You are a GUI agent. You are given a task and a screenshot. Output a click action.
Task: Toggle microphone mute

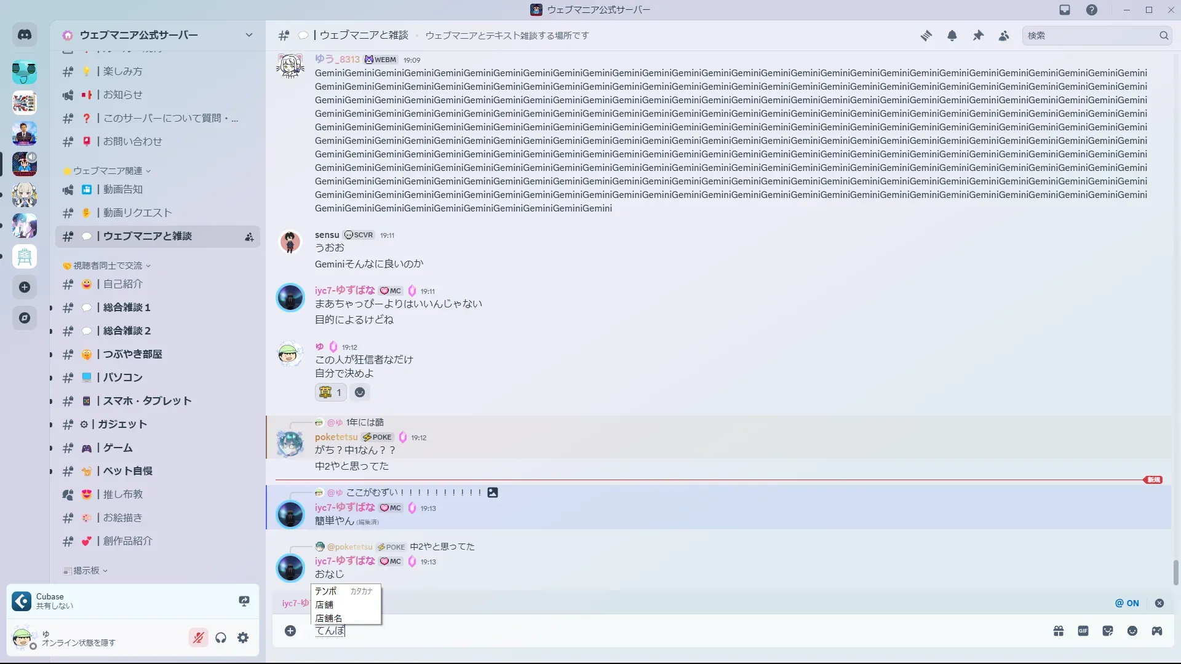198,638
